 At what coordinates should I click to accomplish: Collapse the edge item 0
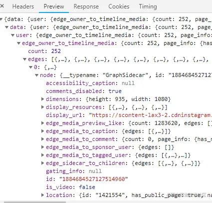[x=31, y=67]
